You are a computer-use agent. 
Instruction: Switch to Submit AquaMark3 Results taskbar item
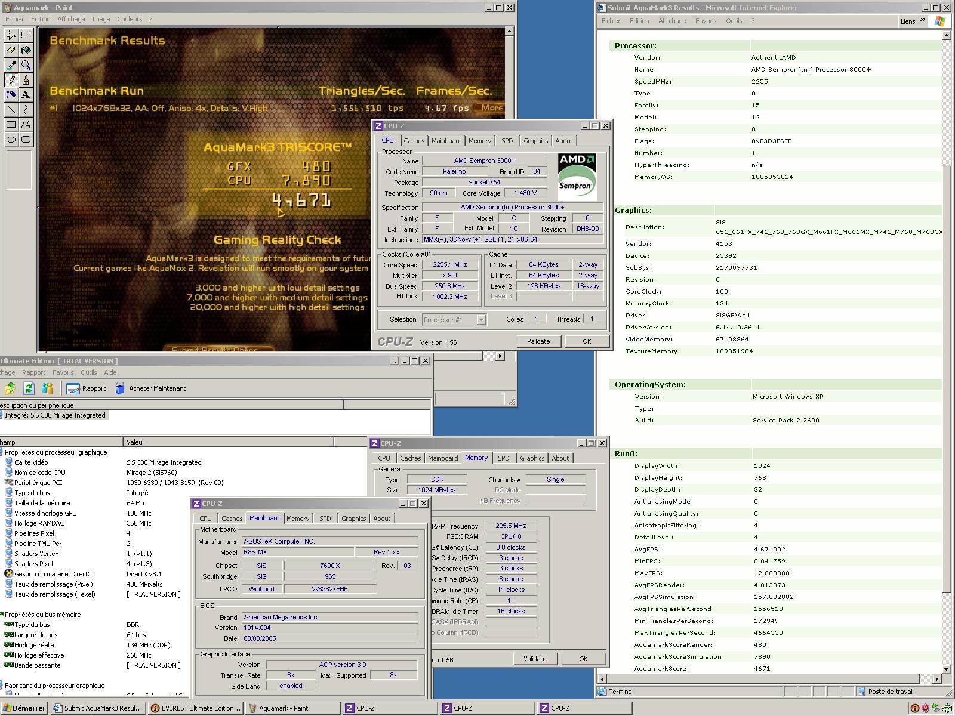[98, 708]
